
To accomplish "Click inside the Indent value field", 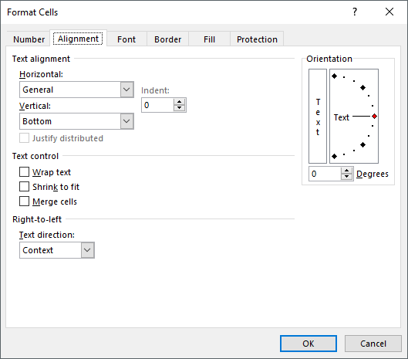I will pos(157,105).
